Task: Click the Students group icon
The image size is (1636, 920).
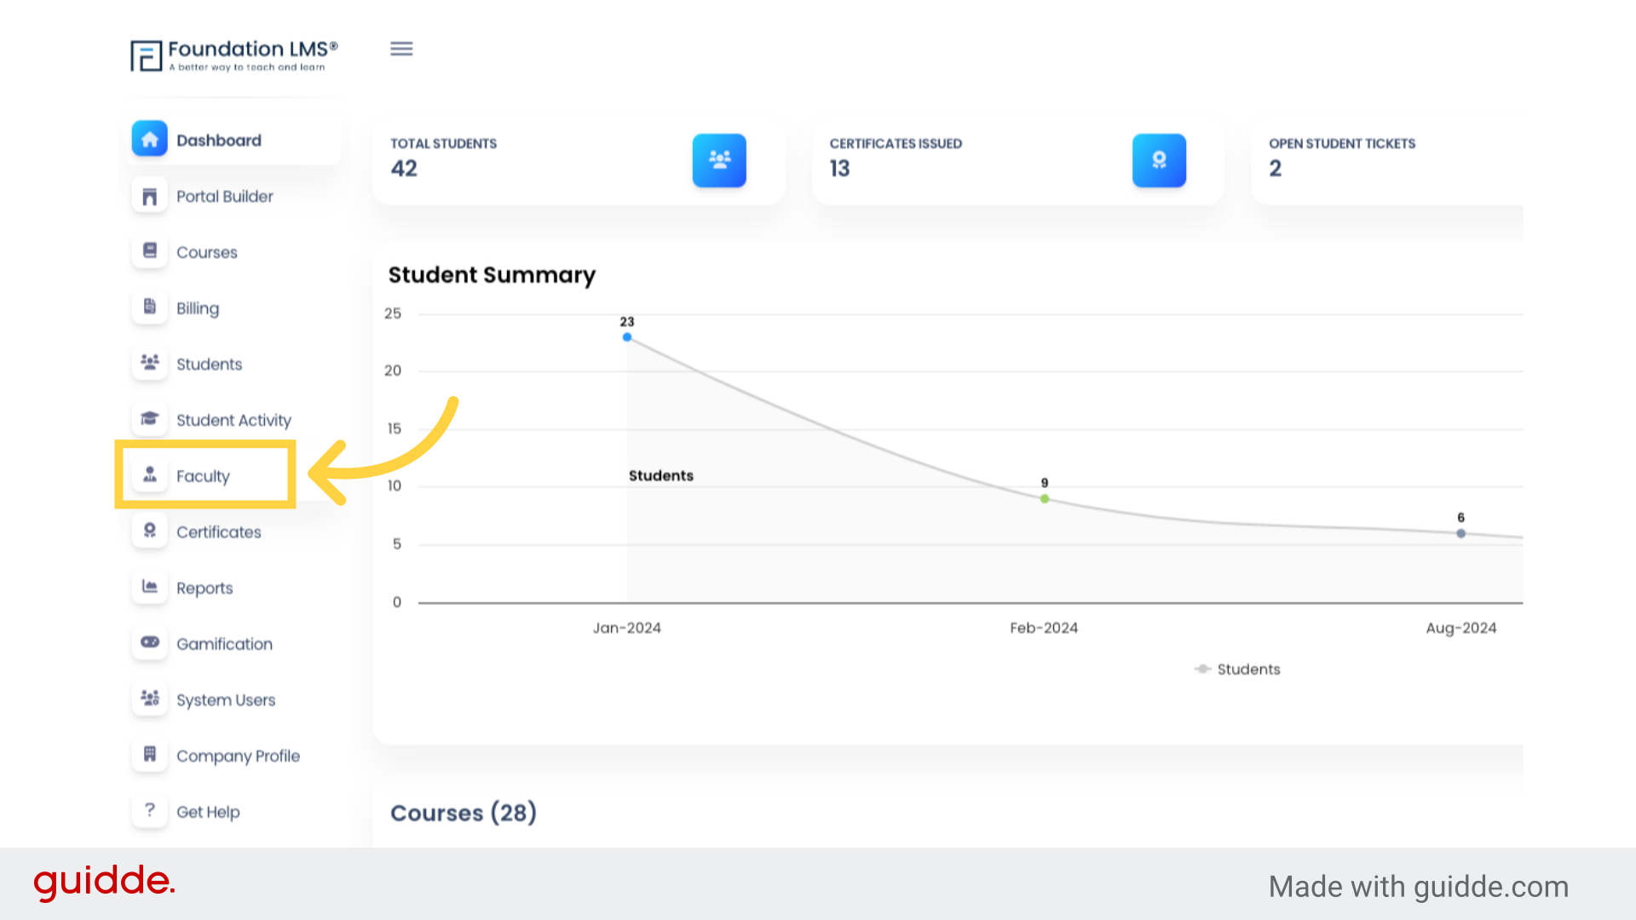Action: [150, 364]
